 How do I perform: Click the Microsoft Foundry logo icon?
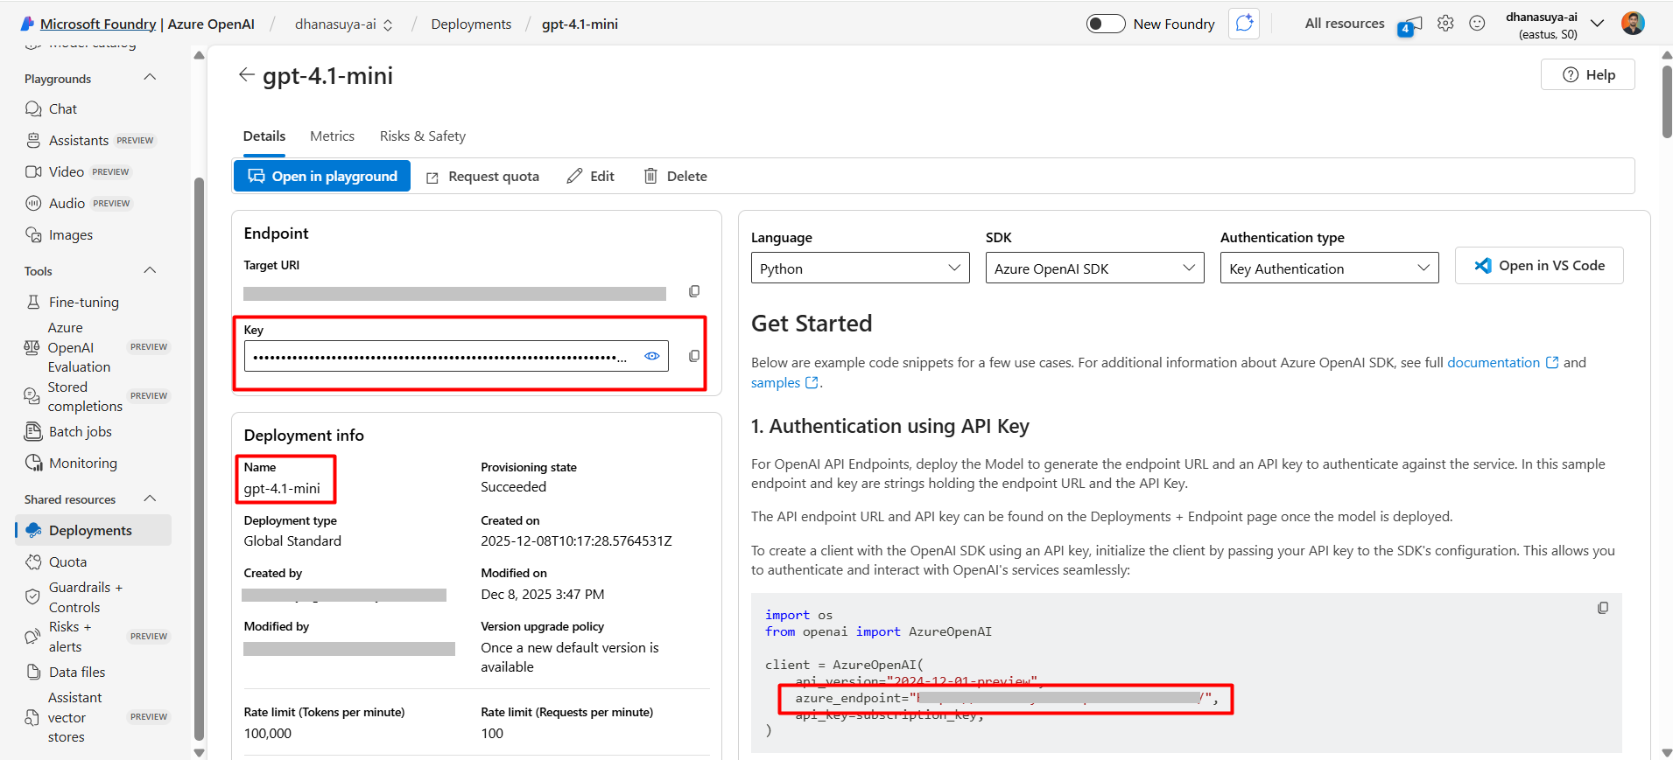click(27, 24)
